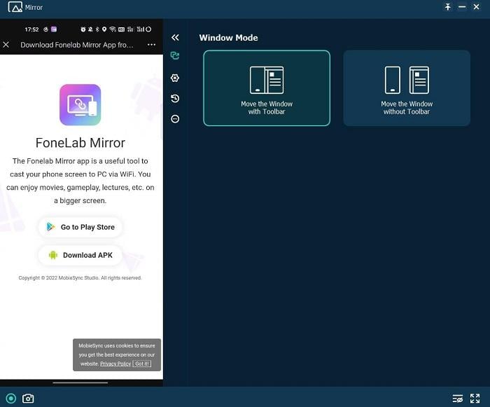Tap the alarm icon in phone status bar
Image resolution: width=490 pixels, height=407 pixels.
coord(83,29)
